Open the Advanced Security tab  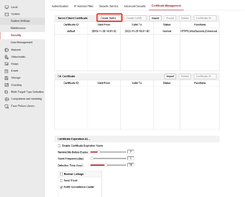[135, 6]
